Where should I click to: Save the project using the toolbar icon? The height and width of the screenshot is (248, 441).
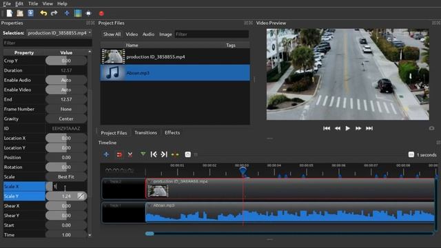30,13
